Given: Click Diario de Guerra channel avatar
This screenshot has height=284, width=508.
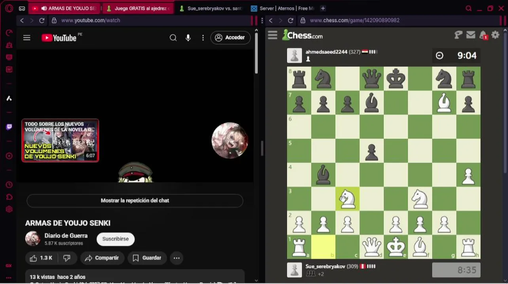Looking at the screenshot, I should (x=32, y=239).
